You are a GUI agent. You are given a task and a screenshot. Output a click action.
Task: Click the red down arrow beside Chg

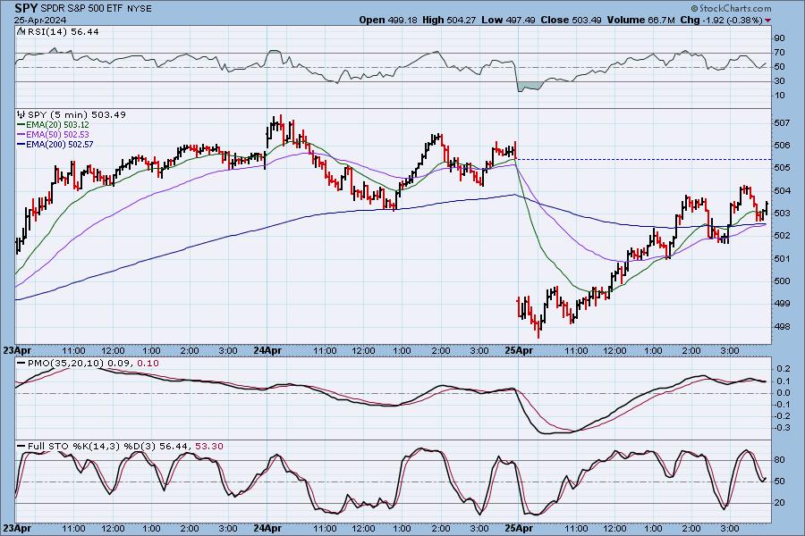coord(767,21)
